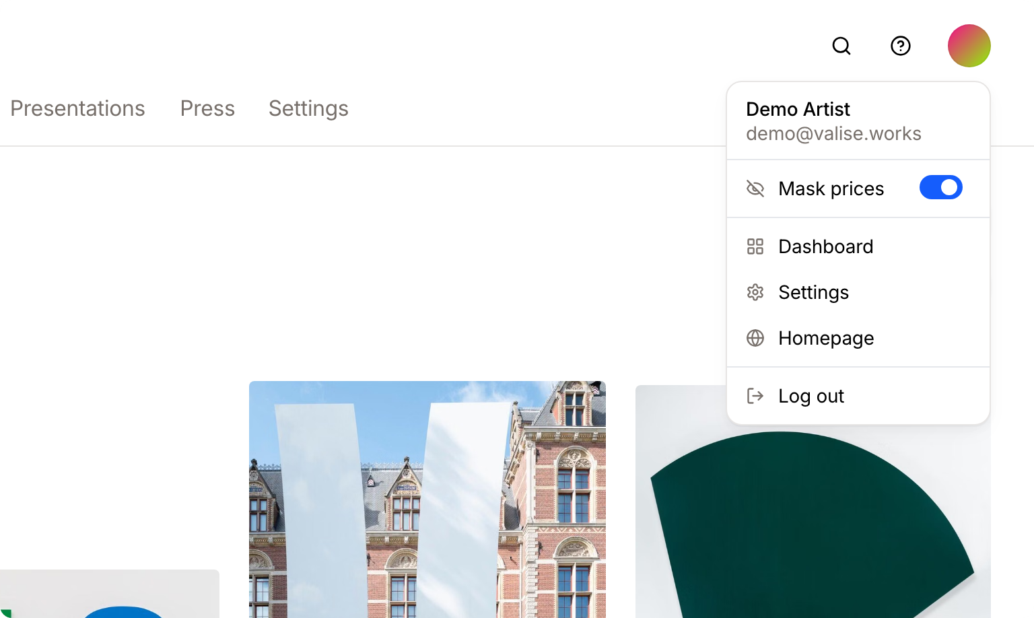The width and height of the screenshot is (1034, 618).
Task: Select Log out in the account menu
Action: pyautogui.click(x=858, y=396)
